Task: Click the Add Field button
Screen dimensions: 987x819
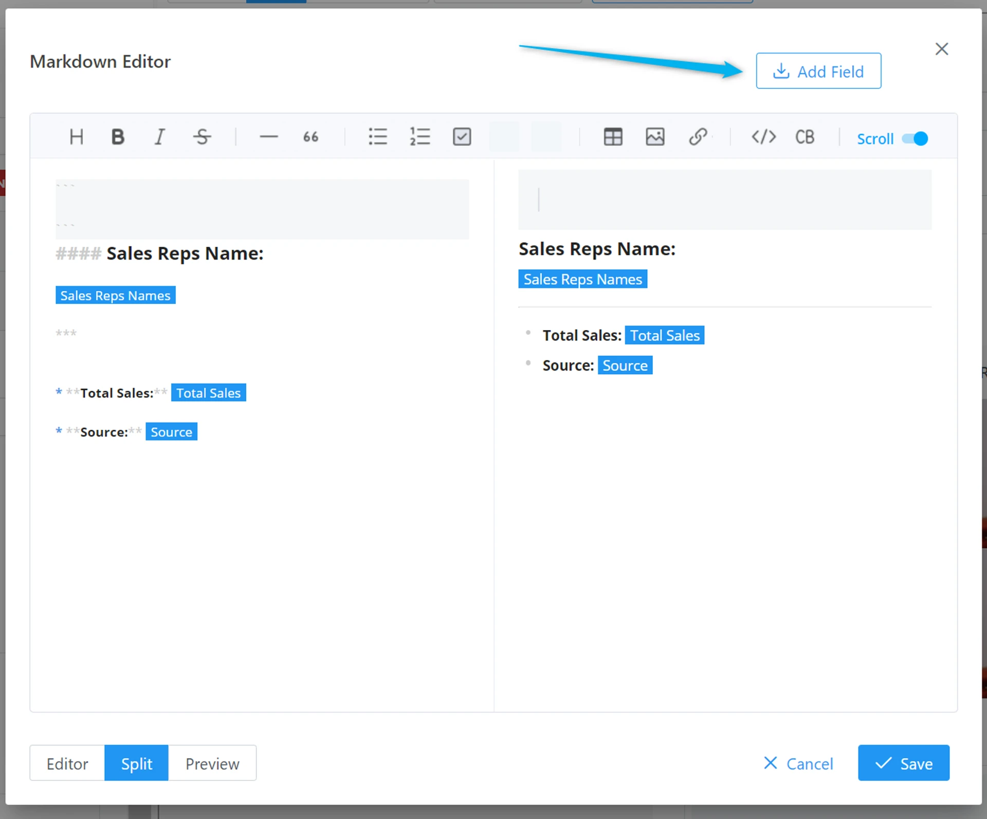Action: [818, 71]
